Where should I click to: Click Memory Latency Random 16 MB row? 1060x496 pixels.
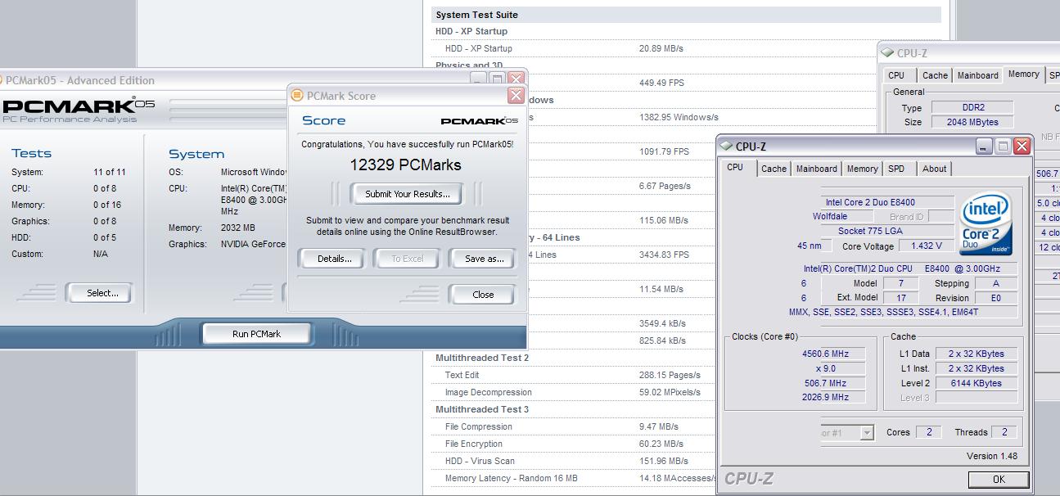click(575, 478)
